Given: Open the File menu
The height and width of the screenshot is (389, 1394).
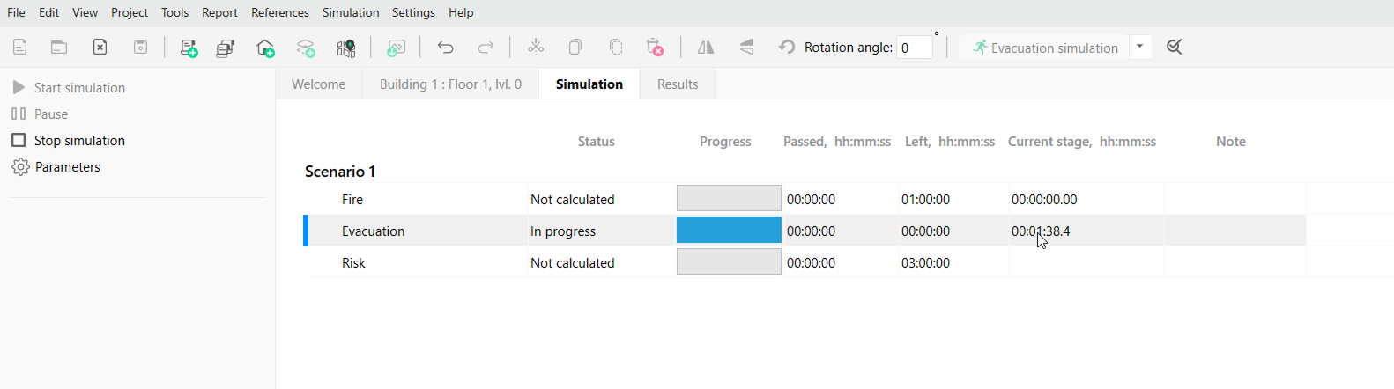Looking at the screenshot, I should click(16, 12).
